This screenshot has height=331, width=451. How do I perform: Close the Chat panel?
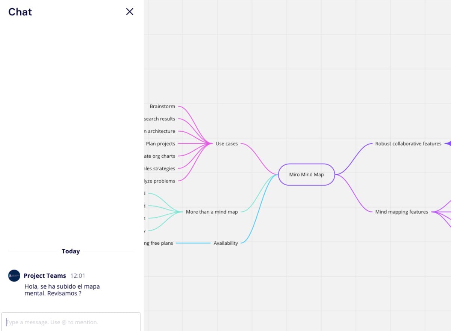[129, 12]
